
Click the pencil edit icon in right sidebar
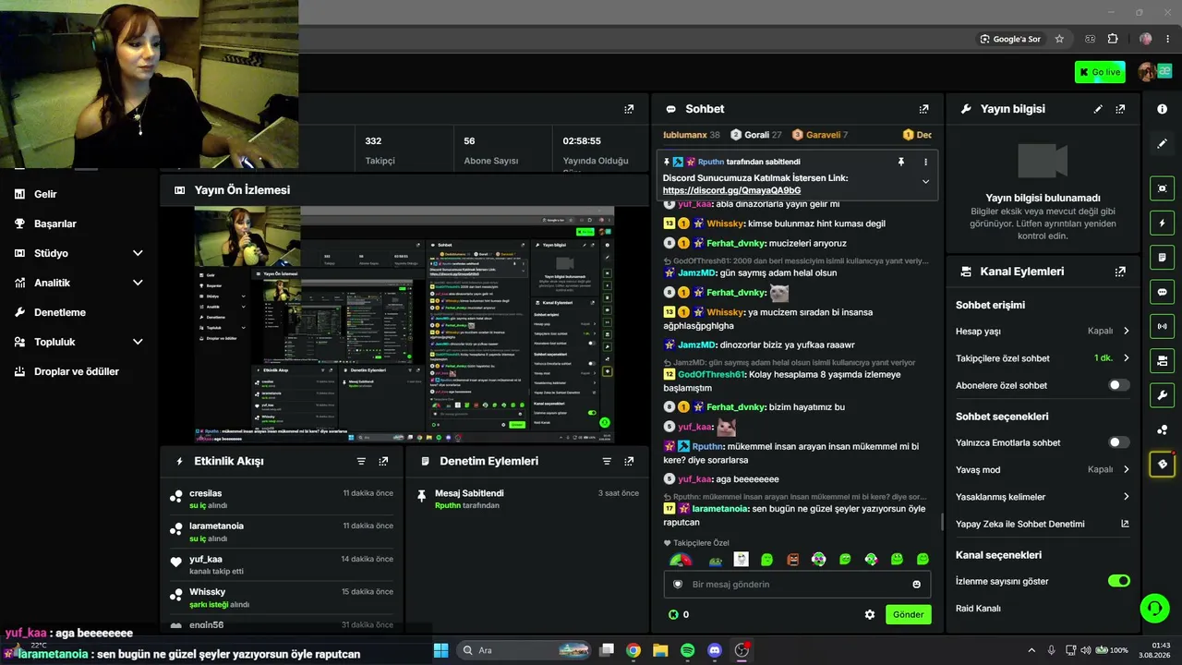(1162, 144)
